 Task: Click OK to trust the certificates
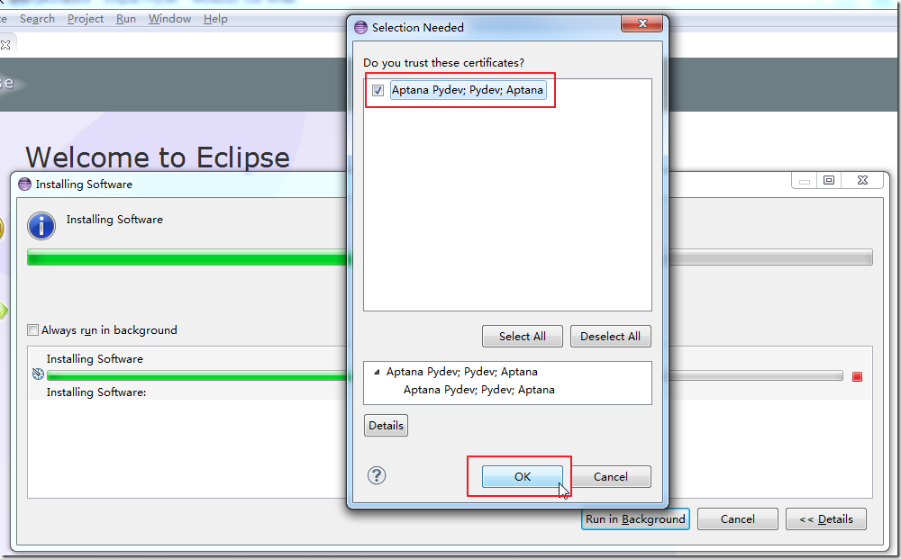pos(522,476)
